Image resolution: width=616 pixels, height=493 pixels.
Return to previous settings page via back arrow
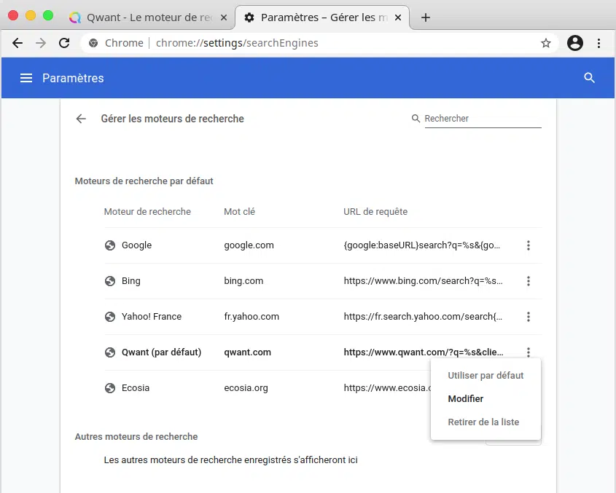click(81, 119)
